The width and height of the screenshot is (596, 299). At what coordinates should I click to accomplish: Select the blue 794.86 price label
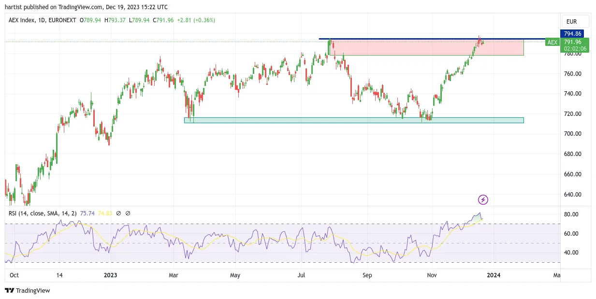coord(572,34)
